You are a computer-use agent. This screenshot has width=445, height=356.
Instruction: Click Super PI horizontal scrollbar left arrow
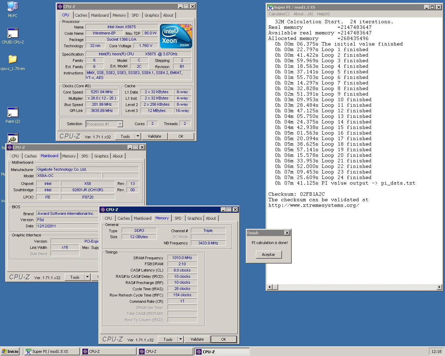tap(270, 287)
